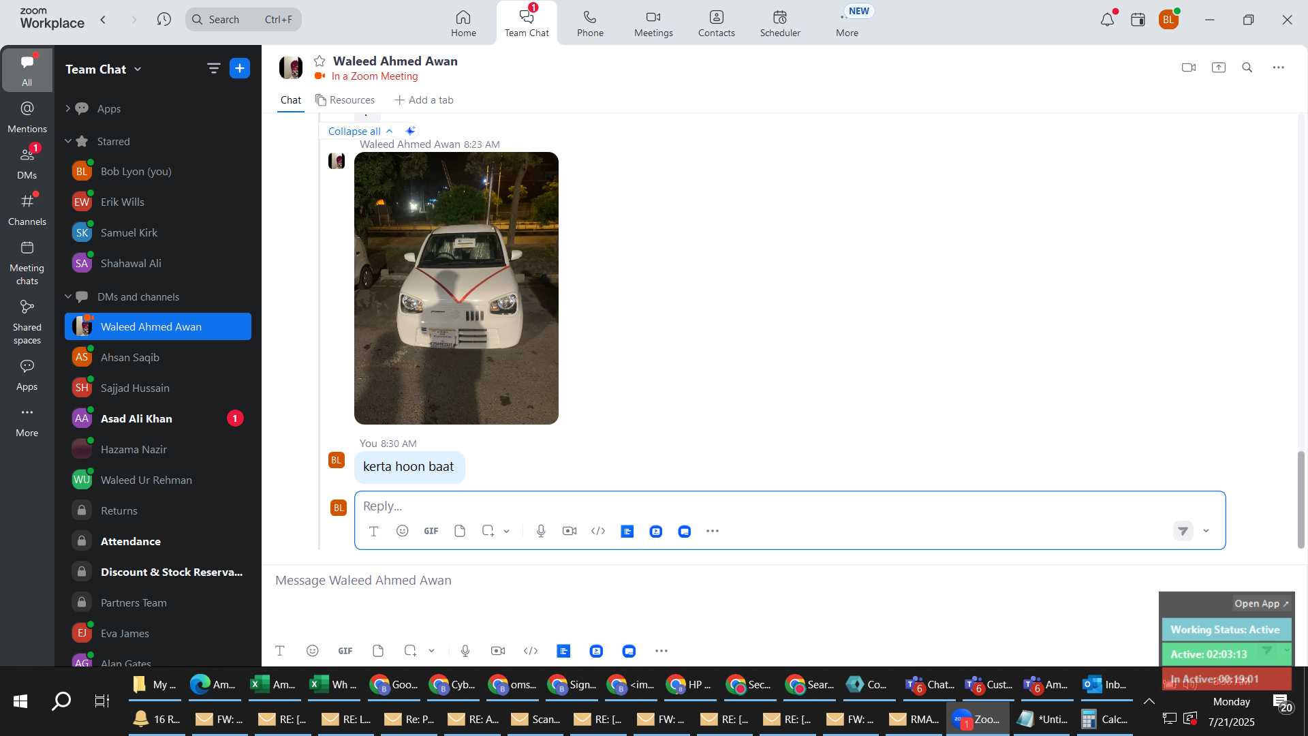Collapse the DMs and channels section
The image size is (1308, 736).
click(x=67, y=296)
